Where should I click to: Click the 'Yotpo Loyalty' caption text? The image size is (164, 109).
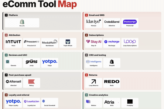[13, 105]
